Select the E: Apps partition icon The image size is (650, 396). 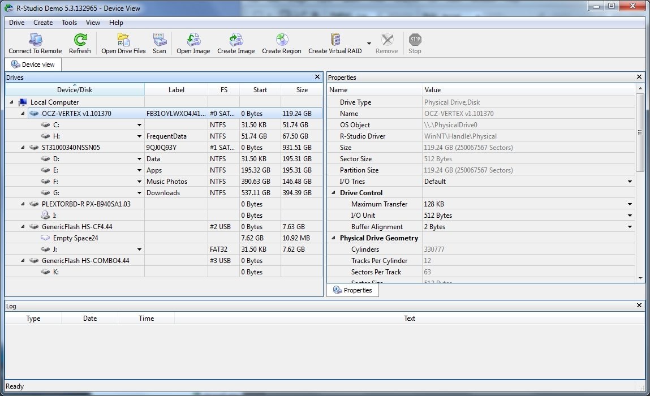pyautogui.click(x=46, y=170)
